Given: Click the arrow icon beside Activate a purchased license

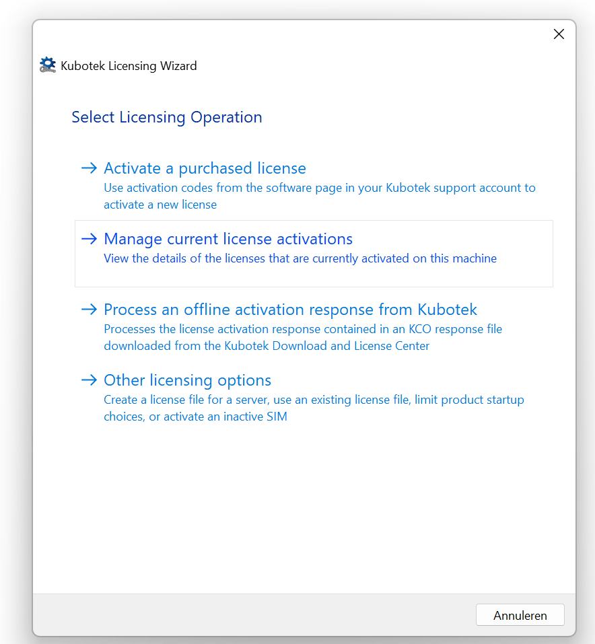Looking at the screenshot, I should click(x=89, y=168).
